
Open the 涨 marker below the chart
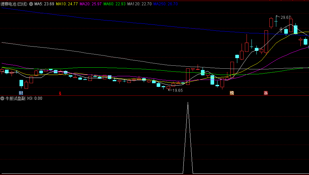[266, 93]
